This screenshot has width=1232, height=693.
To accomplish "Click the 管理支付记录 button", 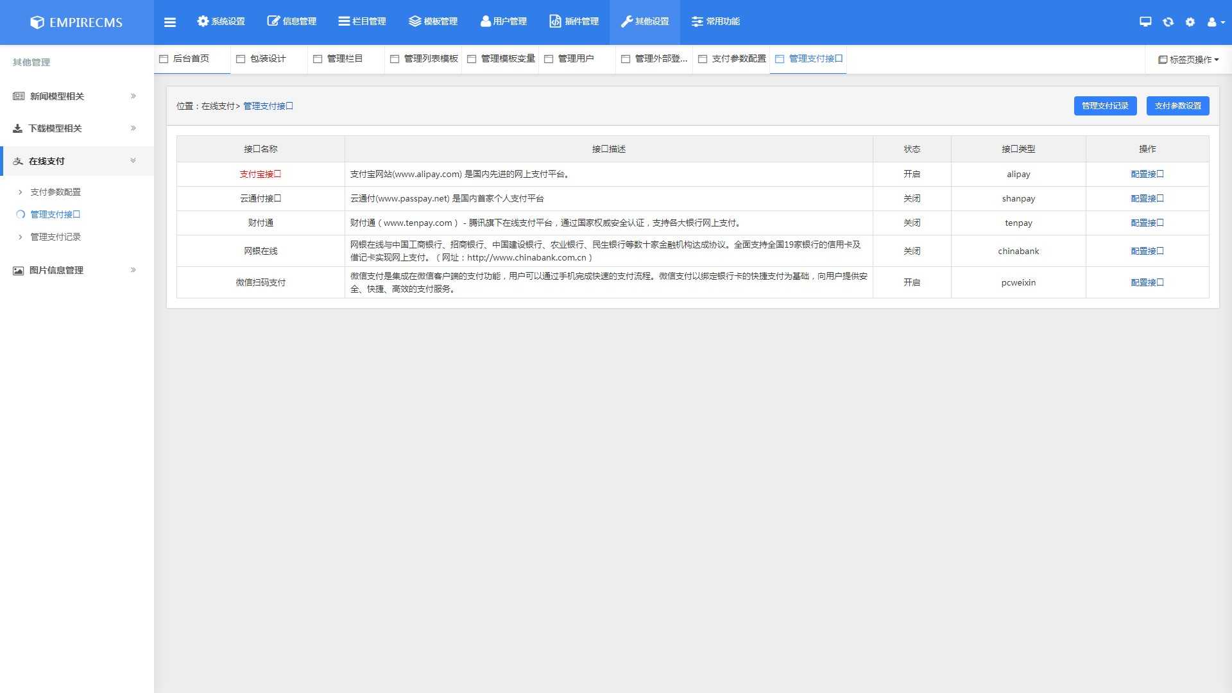I will pos(1105,106).
